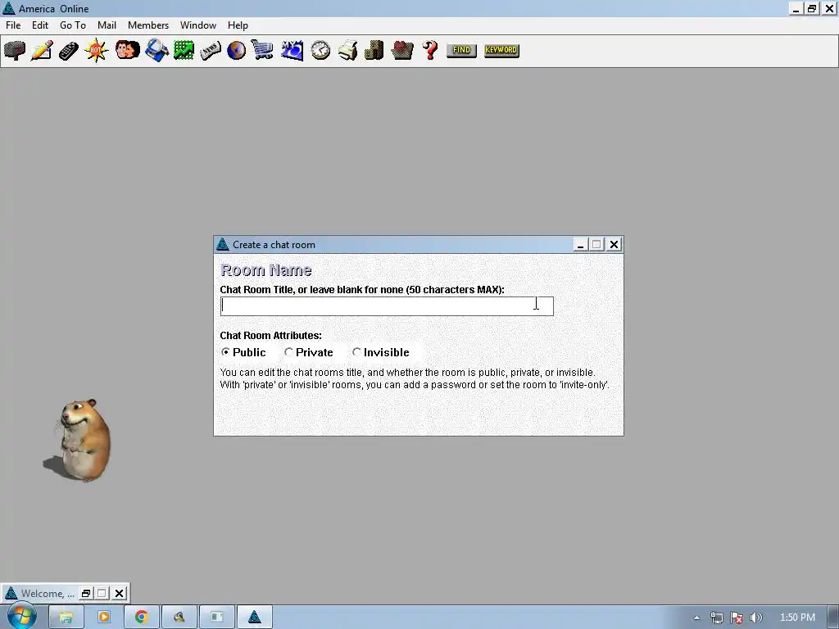
Task: Show hidden system tray icons arrow
Action: tap(696, 618)
